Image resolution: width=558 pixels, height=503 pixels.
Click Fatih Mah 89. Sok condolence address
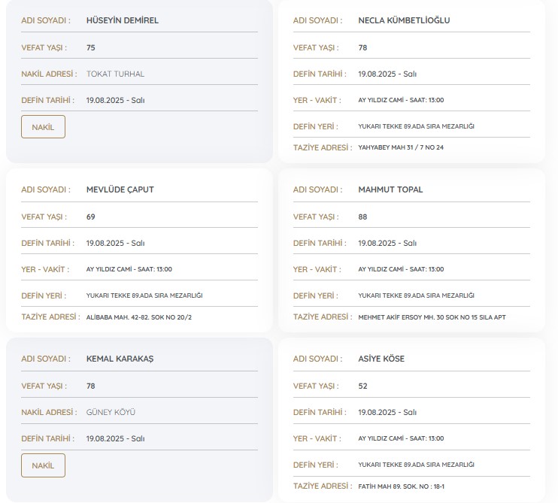click(x=402, y=486)
